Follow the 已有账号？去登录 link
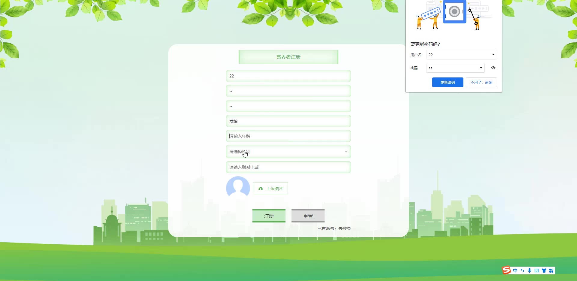 [334, 228]
